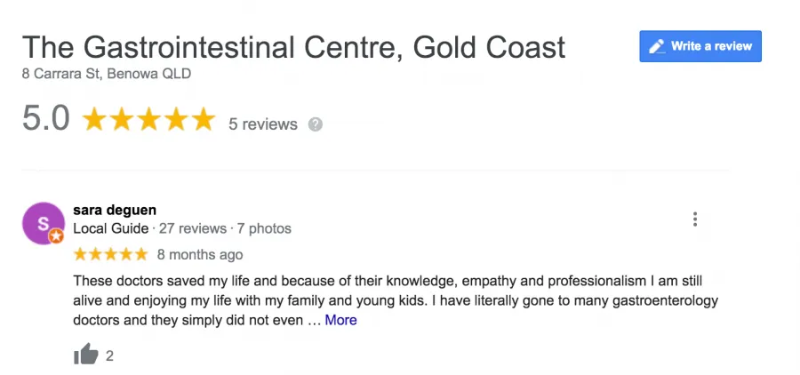Open the help question mark beside 5 reviews
Image resolution: width=800 pixels, height=375 pixels.
tap(316, 124)
